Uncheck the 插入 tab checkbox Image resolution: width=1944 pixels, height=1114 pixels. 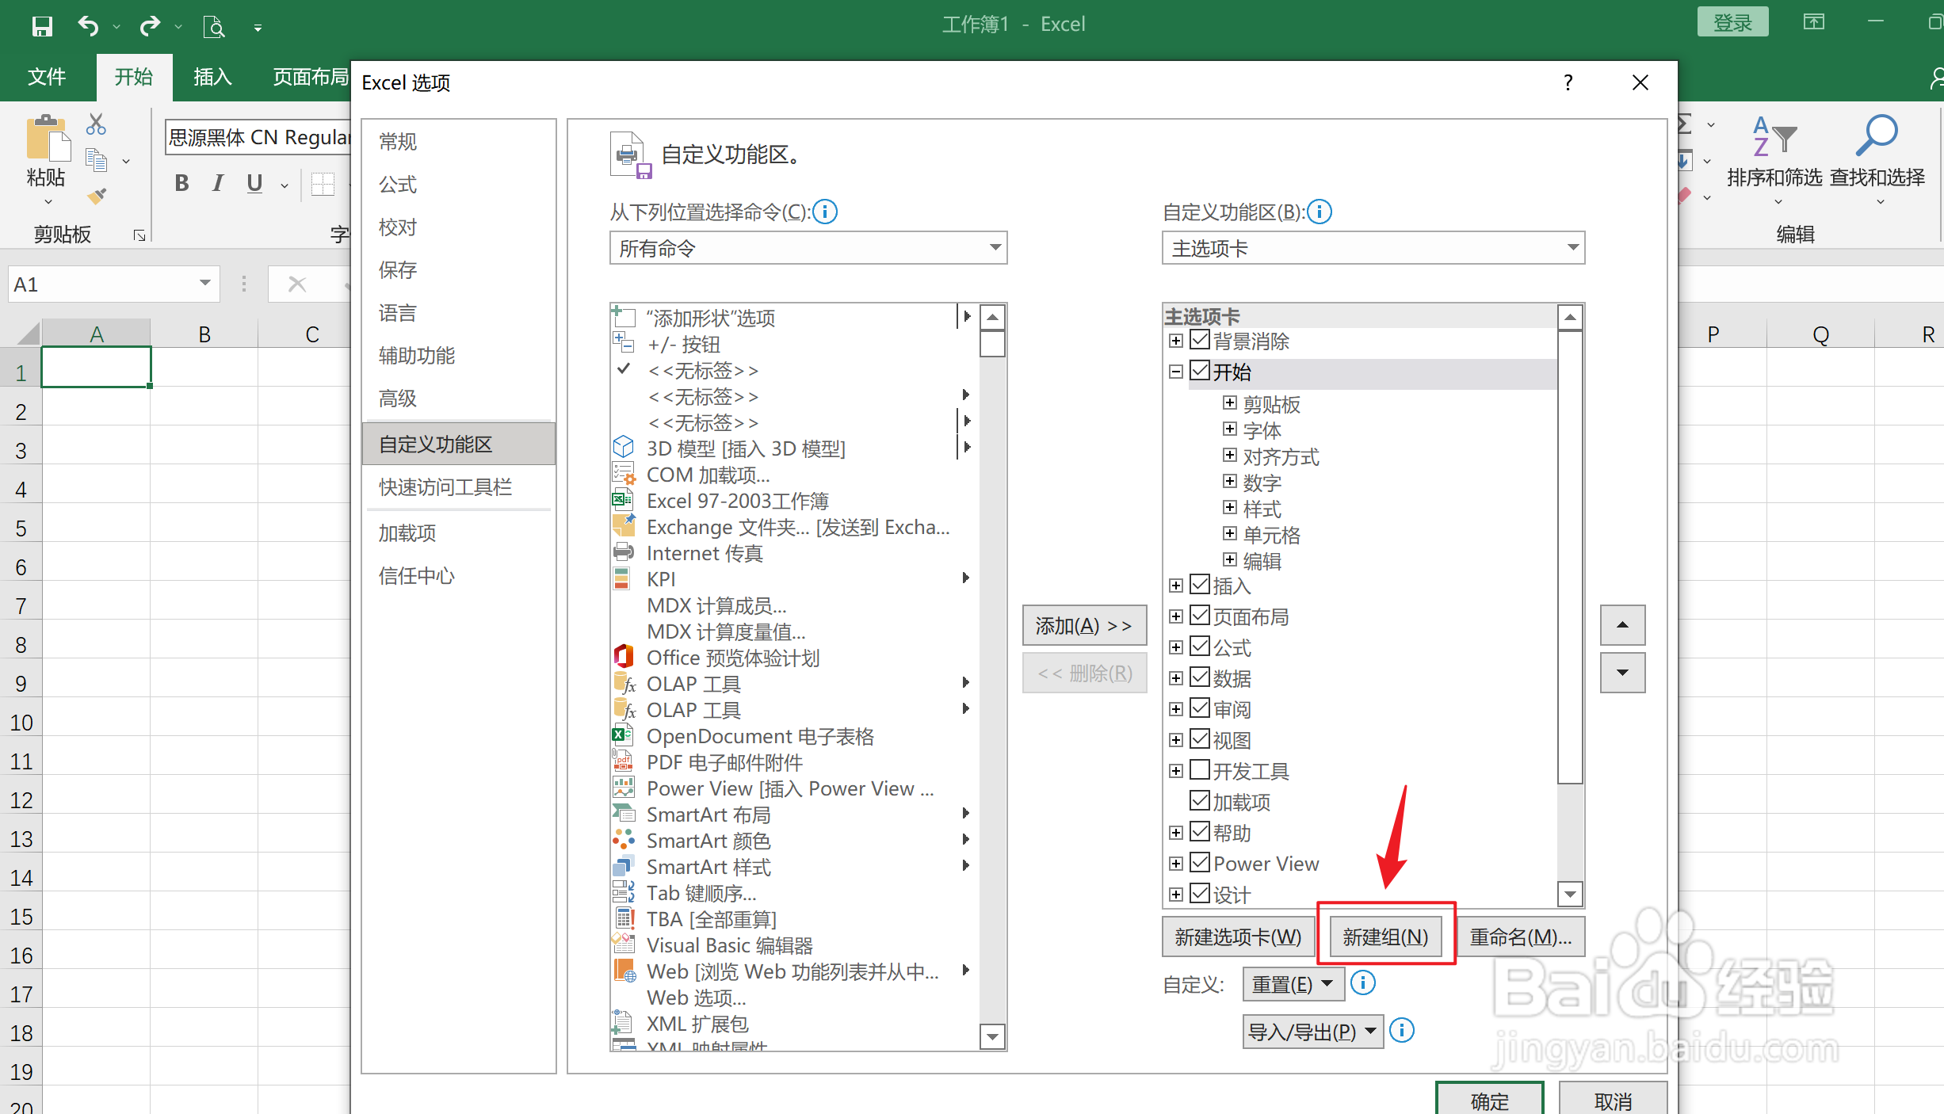tap(1201, 585)
